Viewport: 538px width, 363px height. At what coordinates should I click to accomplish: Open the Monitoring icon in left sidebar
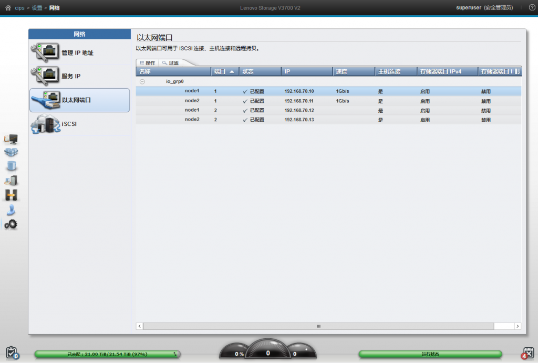pyautogui.click(x=11, y=139)
